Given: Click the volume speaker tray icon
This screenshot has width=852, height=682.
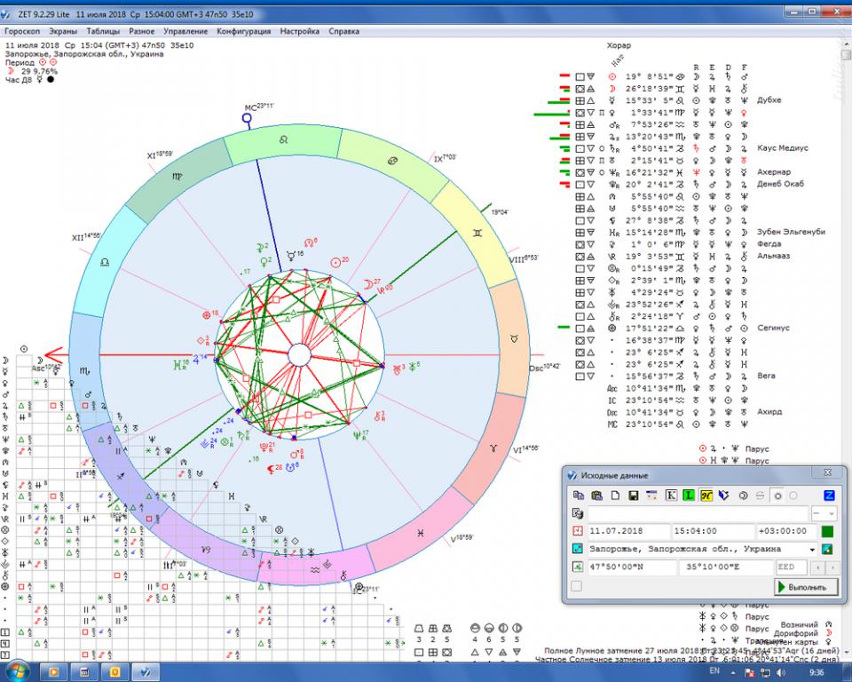Looking at the screenshot, I should point(781,673).
